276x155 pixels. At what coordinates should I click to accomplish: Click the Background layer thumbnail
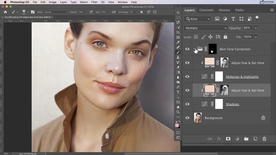point(198,118)
